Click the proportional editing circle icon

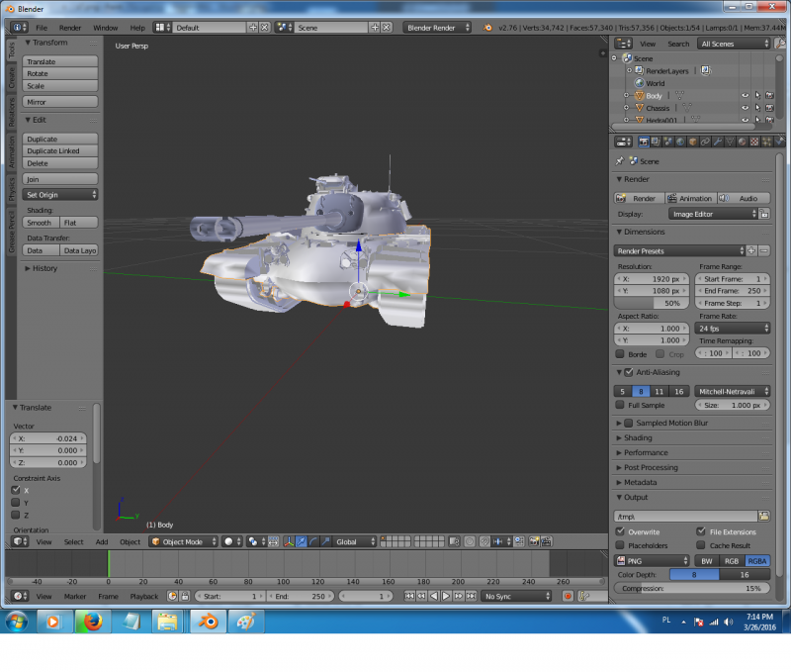point(470,541)
